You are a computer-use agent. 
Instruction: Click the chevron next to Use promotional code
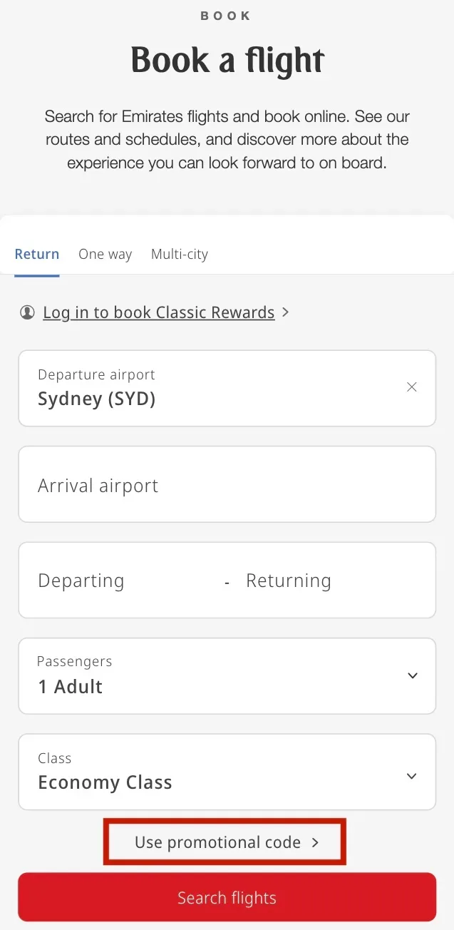pos(316,842)
